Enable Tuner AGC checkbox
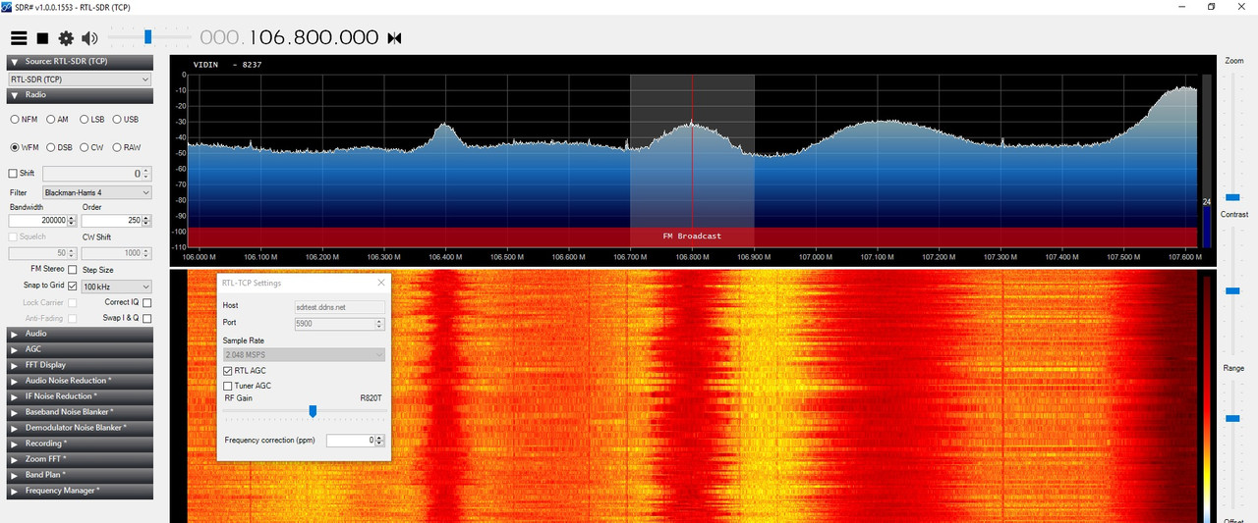This screenshot has width=1258, height=523. 228,386
